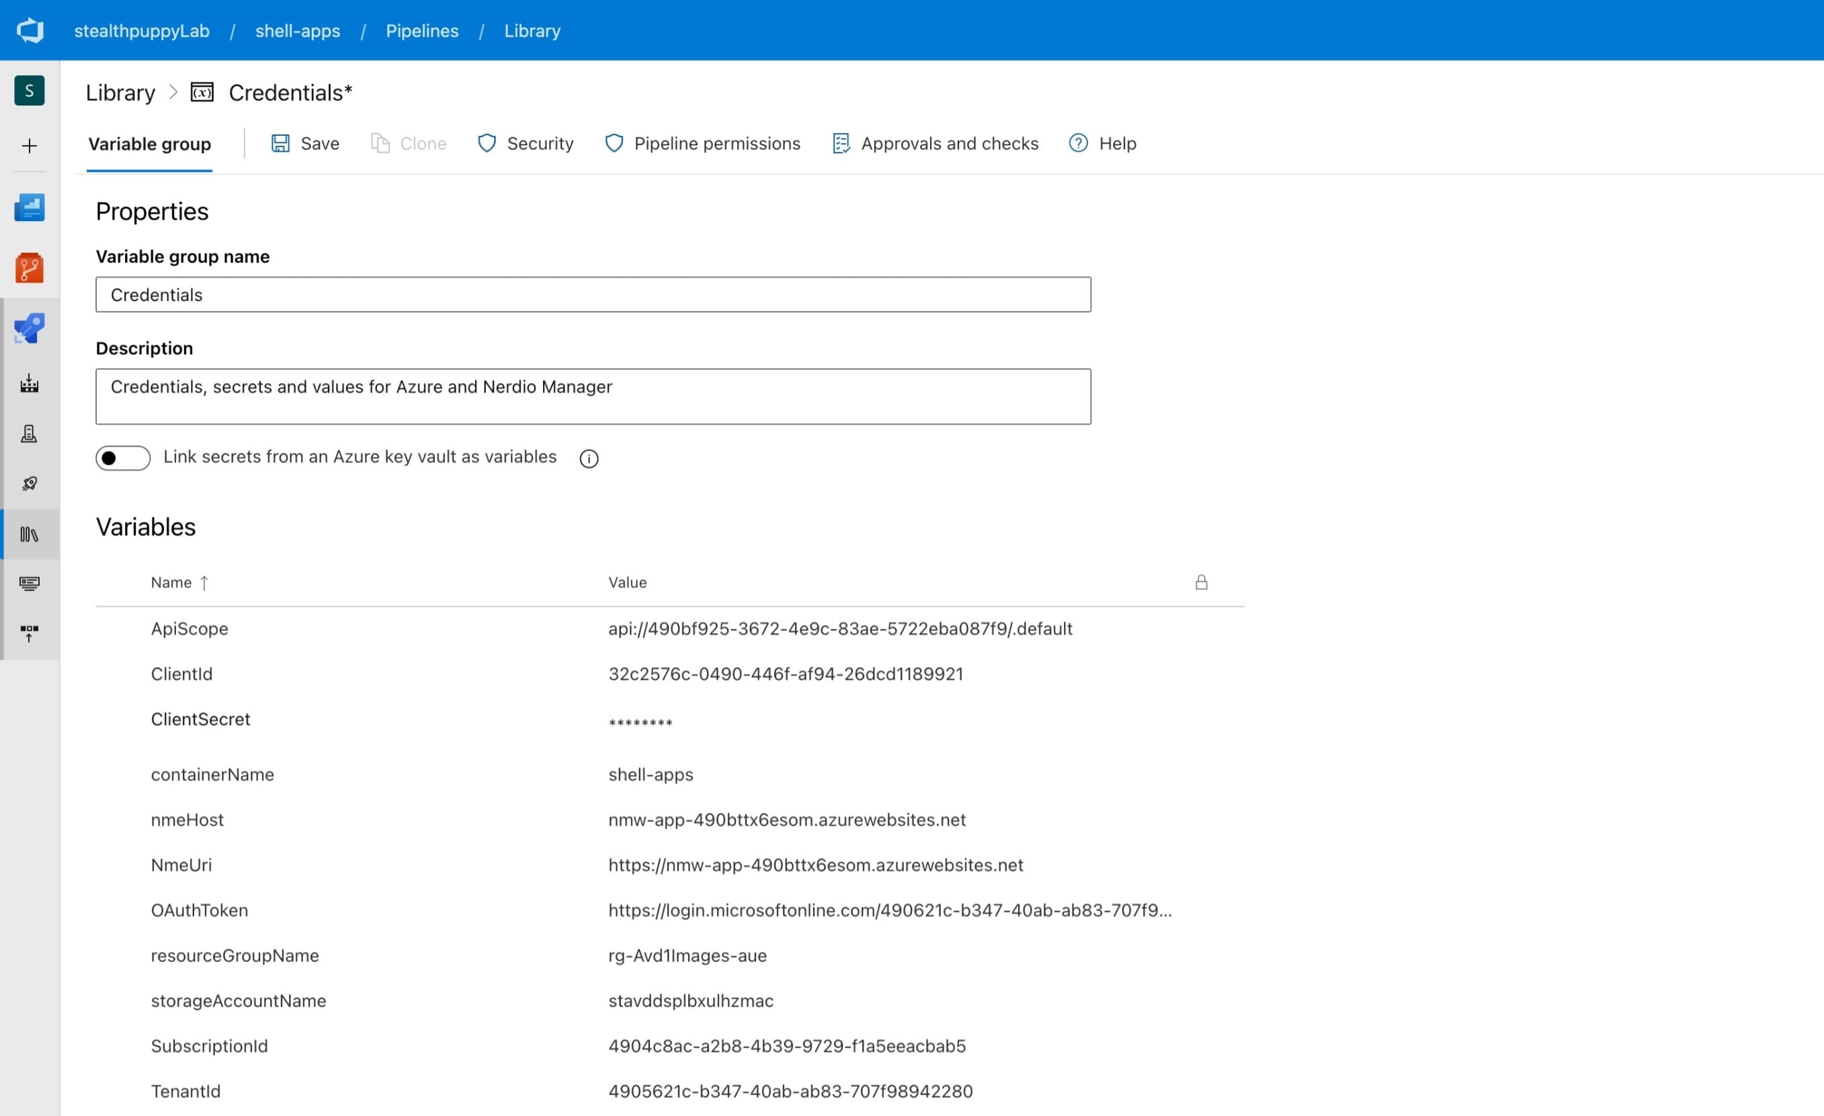The height and width of the screenshot is (1116, 1824).
Task: Open Security settings
Action: point(540,144)
